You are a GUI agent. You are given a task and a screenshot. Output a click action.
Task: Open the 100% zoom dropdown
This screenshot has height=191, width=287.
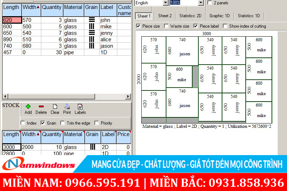(x=201, y=3)
